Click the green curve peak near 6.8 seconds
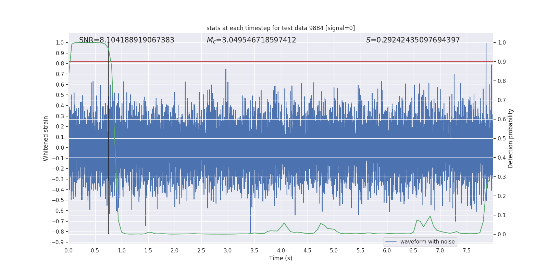 pyautogui.click(x=430, y=216)
